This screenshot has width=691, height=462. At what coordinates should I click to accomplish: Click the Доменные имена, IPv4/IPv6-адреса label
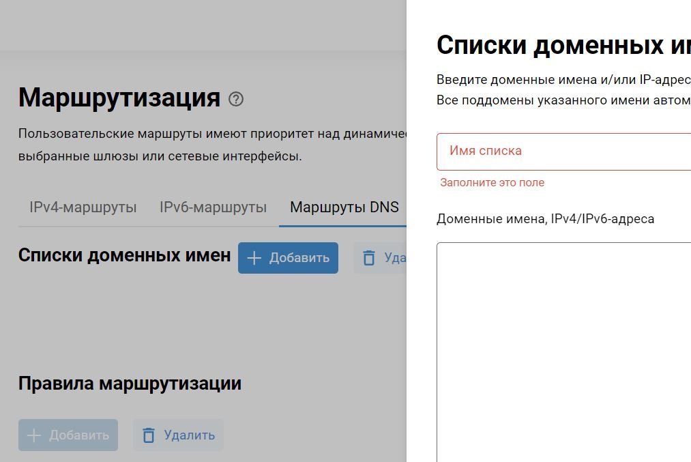tap(545, 219)
